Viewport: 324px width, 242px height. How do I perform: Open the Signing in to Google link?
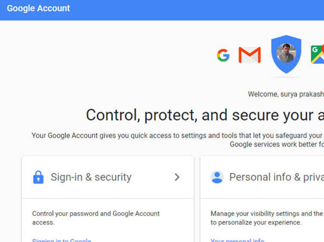61,240
